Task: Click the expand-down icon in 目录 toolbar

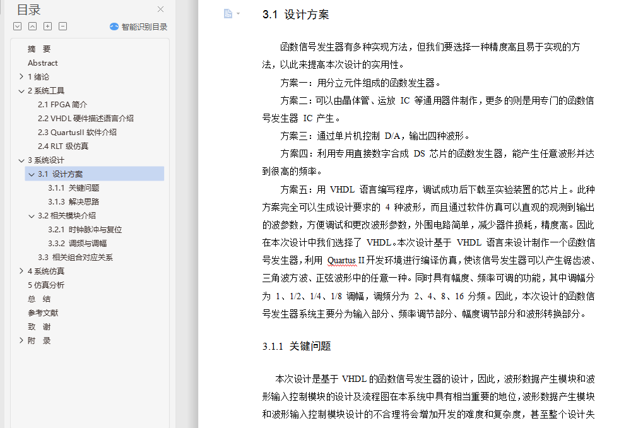Action: [17, 26]
